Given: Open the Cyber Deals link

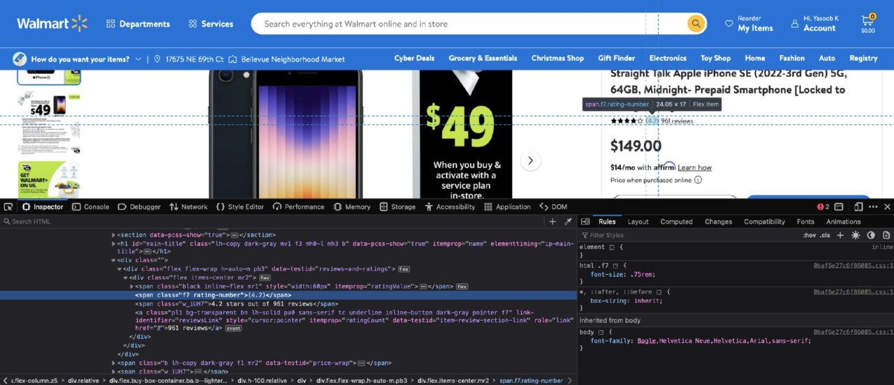Looking at the screenshot, I should pos(414,59).
